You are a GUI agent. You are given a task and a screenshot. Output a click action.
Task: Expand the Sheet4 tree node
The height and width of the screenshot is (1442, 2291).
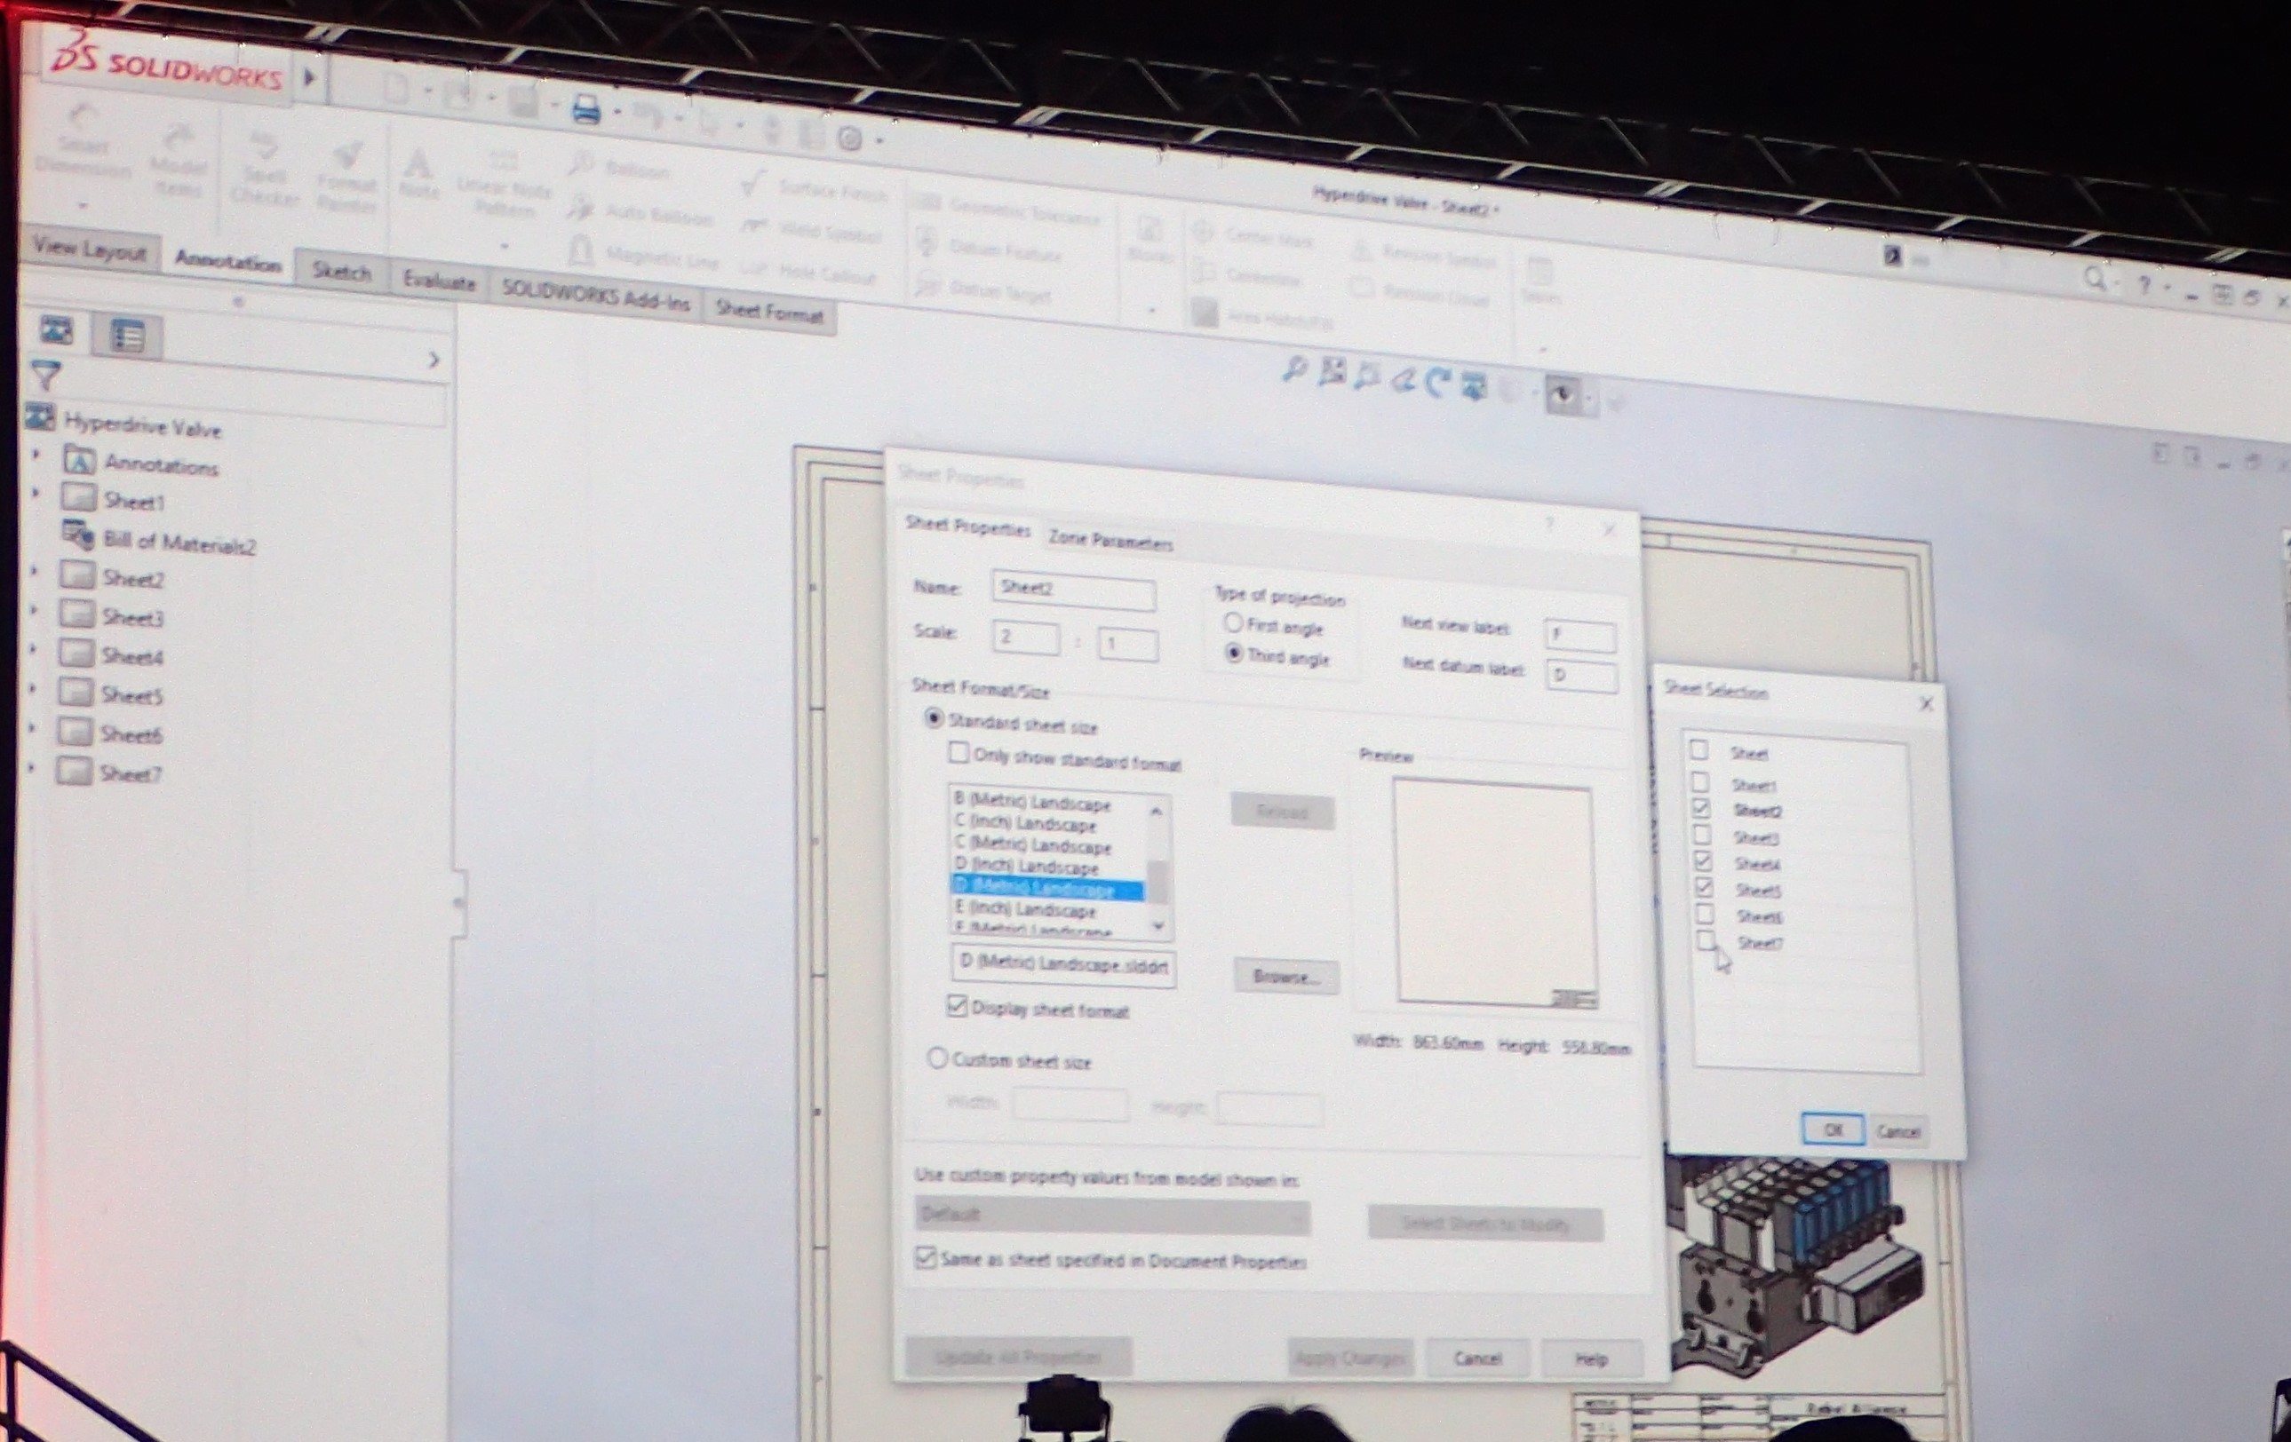(x=33, y=649)
